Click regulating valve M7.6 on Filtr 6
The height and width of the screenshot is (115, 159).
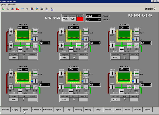[x=137, y=87]
